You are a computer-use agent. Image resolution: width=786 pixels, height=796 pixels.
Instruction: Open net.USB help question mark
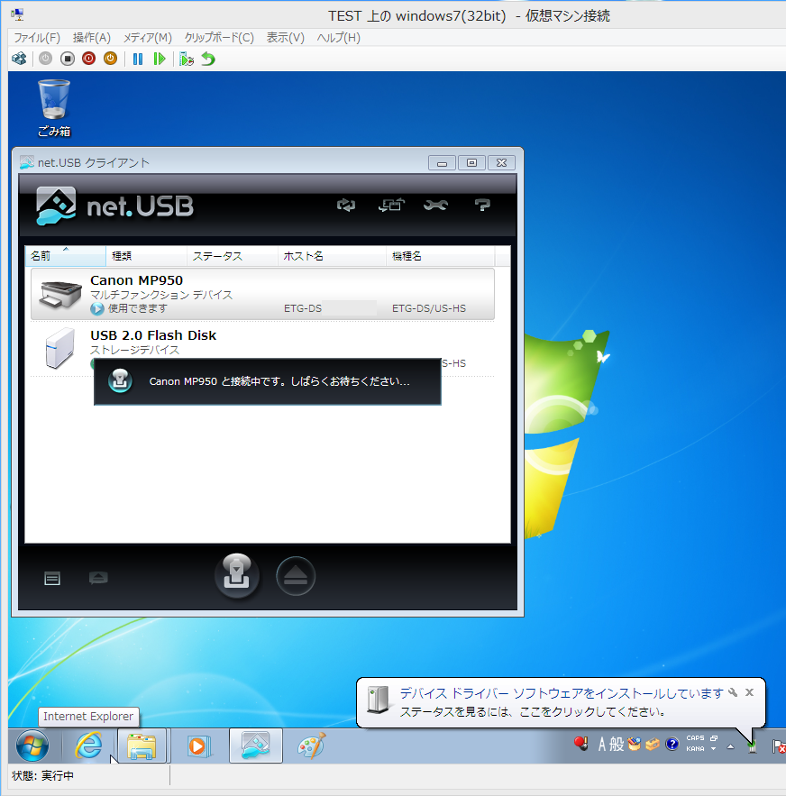482,206
